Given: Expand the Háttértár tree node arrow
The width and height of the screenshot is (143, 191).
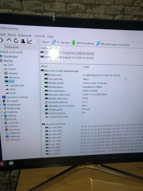Looking at the screenshot, I should coord(1,112).
